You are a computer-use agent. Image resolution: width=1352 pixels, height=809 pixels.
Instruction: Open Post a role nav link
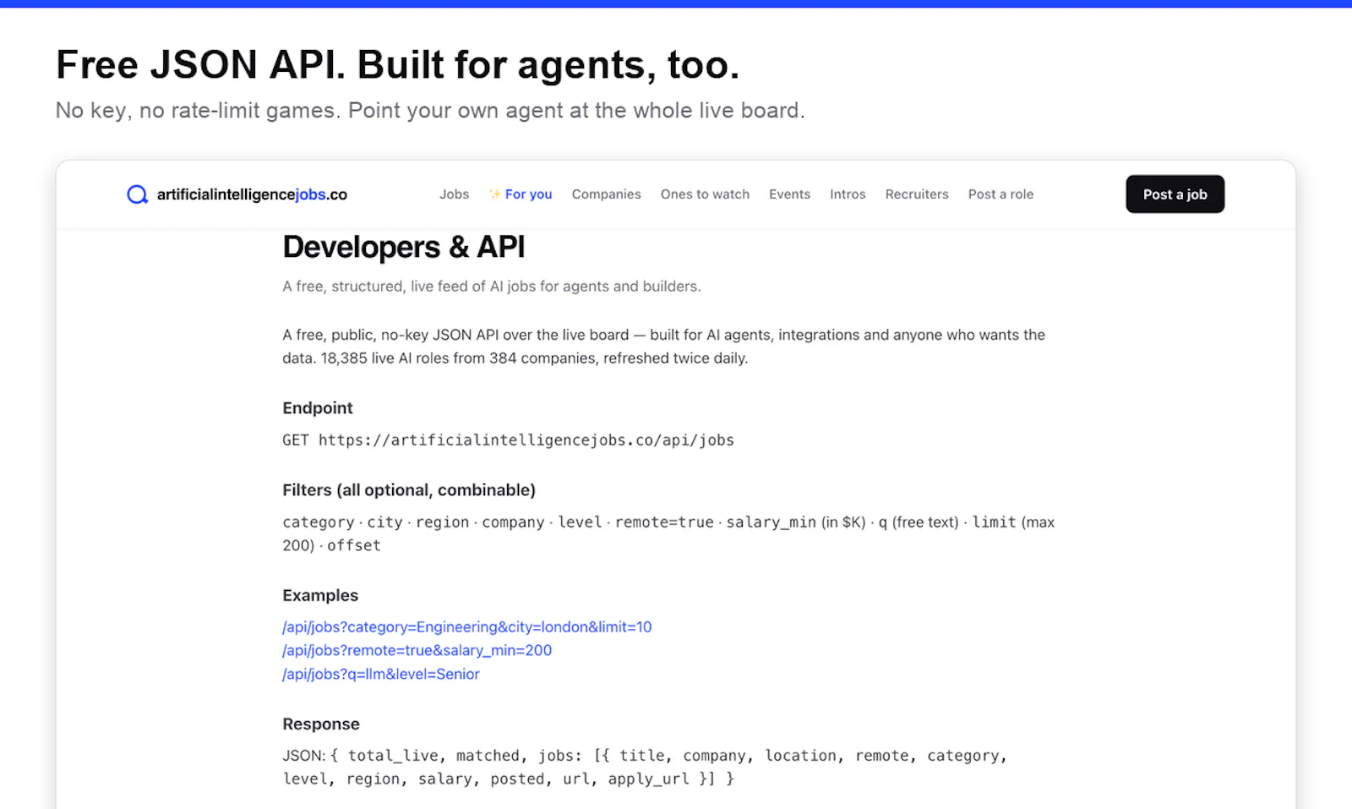click(1000, 194)
